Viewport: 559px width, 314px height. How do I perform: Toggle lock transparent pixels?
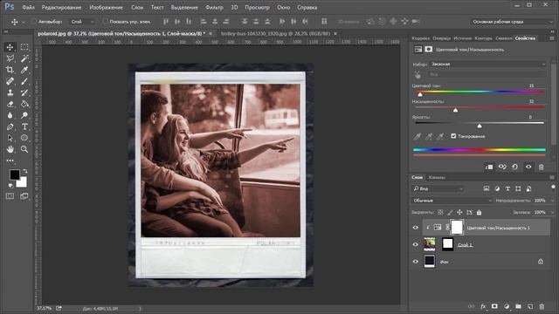tap(440, 213)
